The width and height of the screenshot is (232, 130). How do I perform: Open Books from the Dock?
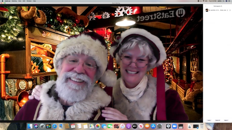[147, 126]
